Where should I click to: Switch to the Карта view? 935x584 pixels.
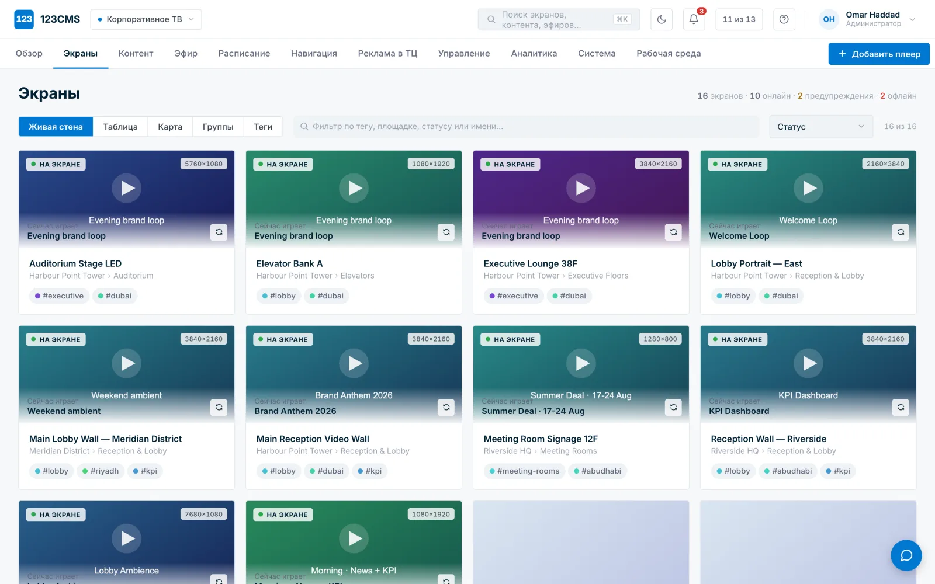tap(170, 127)
